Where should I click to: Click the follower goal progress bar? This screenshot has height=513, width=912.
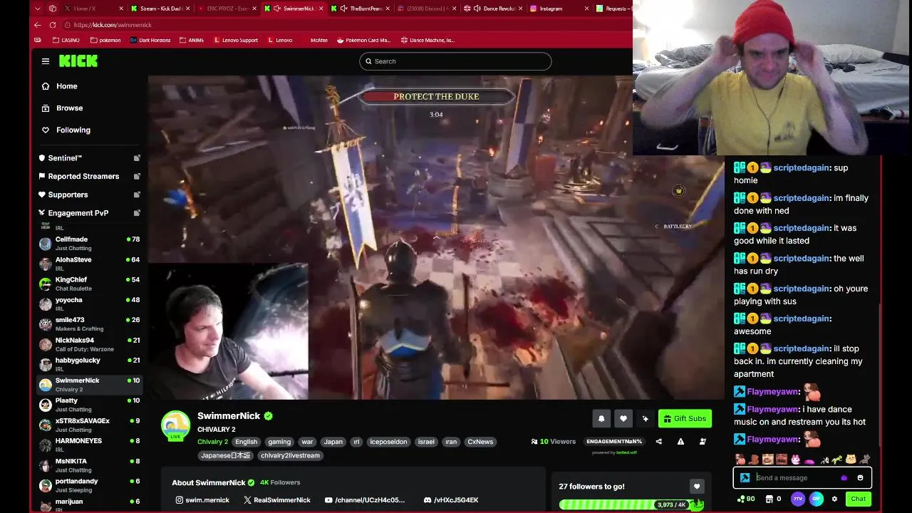point(631,504)
